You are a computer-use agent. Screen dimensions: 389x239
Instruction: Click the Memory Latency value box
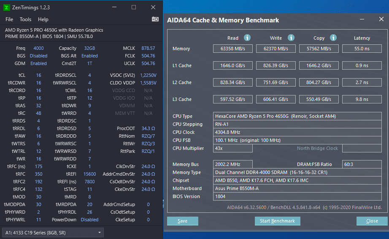tap(362, 49)
